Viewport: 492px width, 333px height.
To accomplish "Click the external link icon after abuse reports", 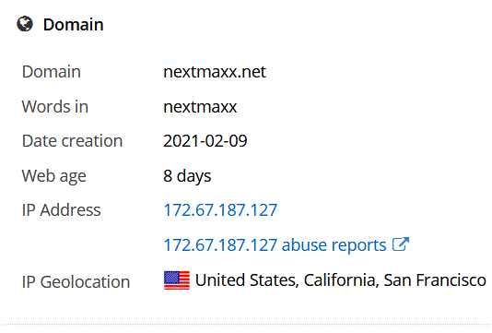I will (401, 244).
